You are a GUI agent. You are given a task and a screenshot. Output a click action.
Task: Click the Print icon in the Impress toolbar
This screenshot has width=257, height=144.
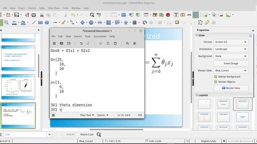click(x=34, y=15)
